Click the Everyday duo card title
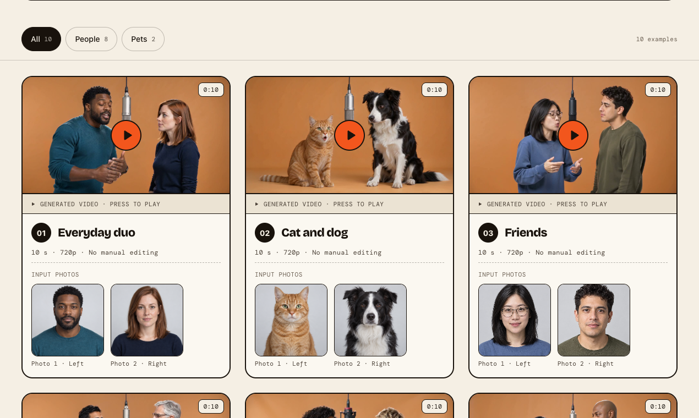The width and height of the screenshot is (699, 418). 96,233
